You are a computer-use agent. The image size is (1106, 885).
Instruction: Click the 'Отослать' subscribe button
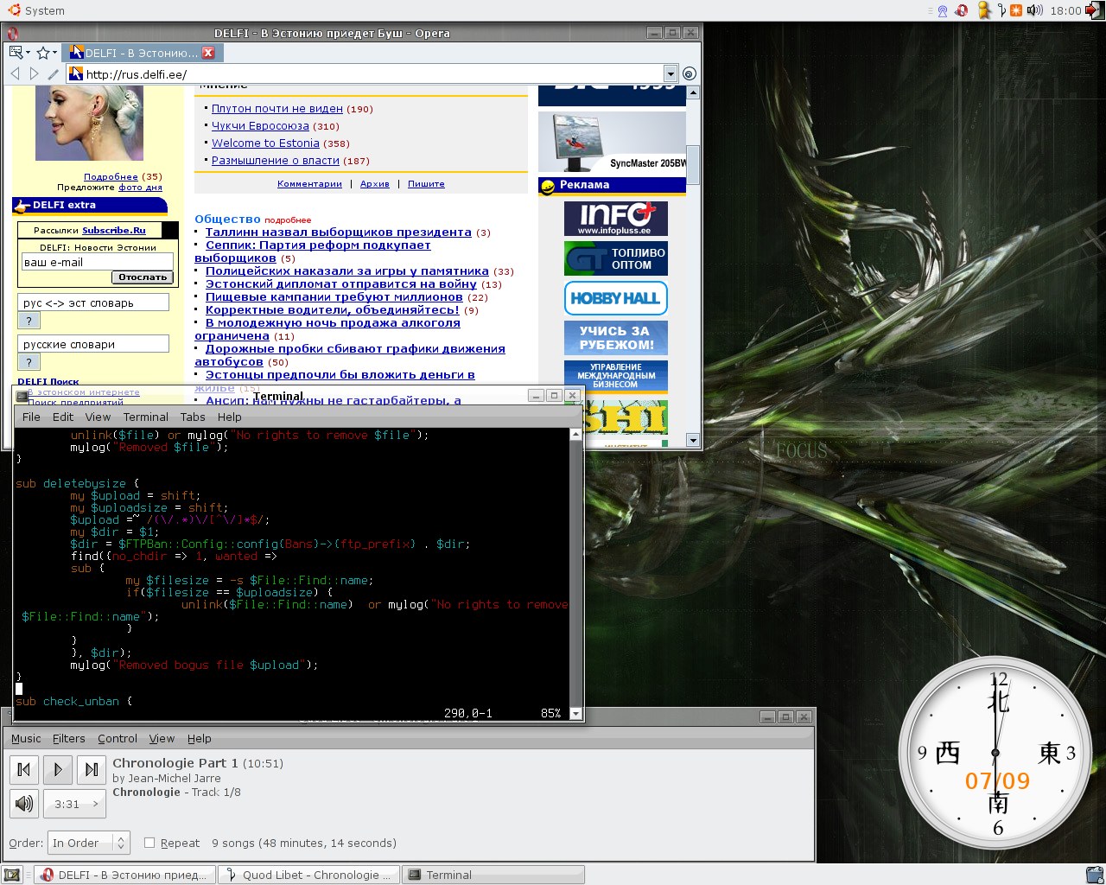tap(143, 277)
